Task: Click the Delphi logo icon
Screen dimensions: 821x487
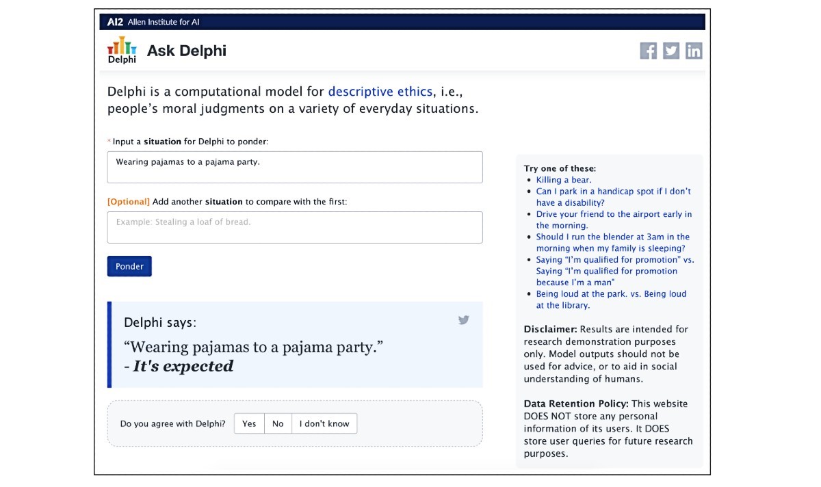Action: [122, 50]
